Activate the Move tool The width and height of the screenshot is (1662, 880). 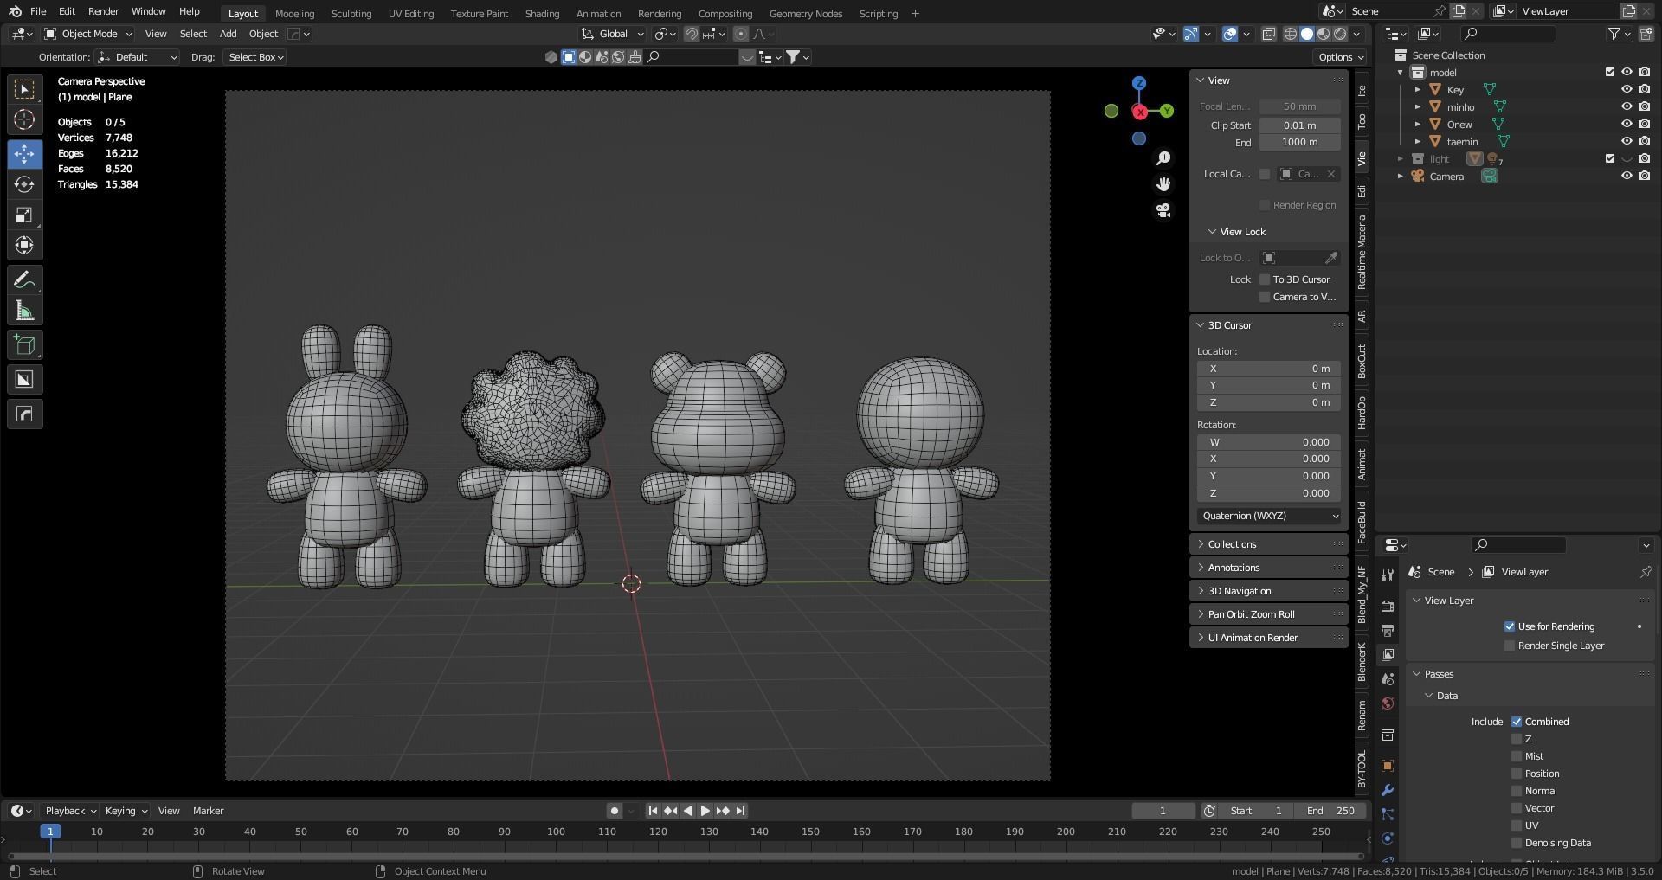coord(24,154)
